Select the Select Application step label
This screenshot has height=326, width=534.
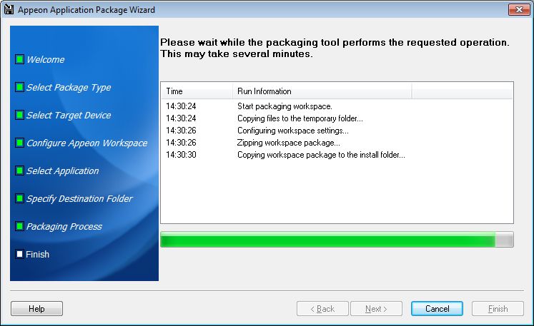62,171
